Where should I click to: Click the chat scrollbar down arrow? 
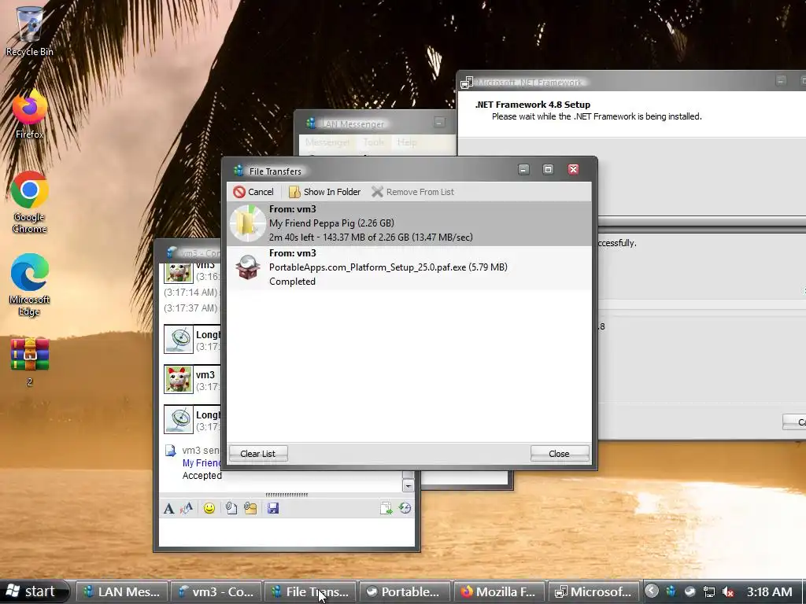tap(409, 485)
